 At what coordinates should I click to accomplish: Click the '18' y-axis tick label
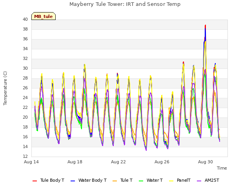(x=25, y=127)
